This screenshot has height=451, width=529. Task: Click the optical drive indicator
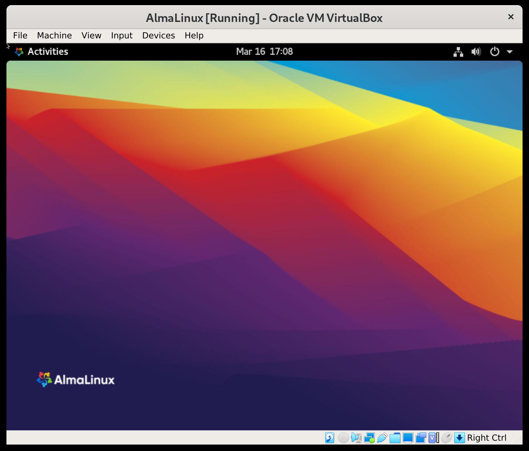[343, 438]
